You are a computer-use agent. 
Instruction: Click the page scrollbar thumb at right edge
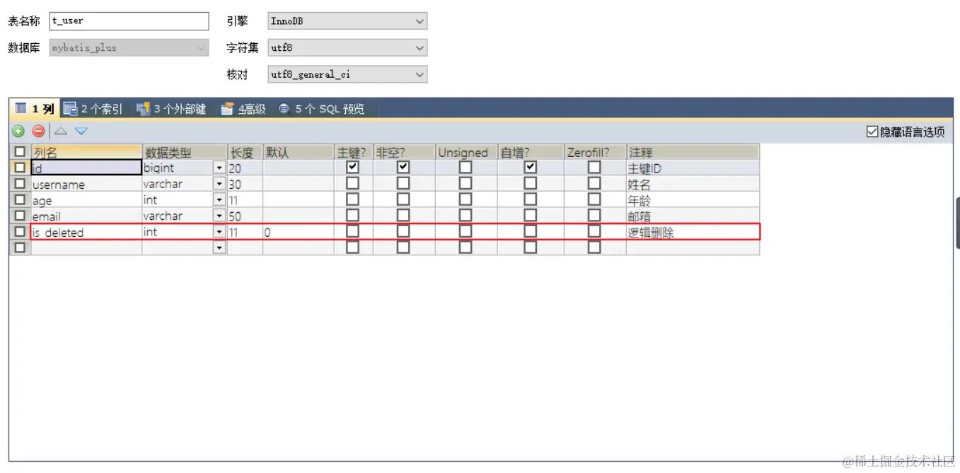(958, 222)
